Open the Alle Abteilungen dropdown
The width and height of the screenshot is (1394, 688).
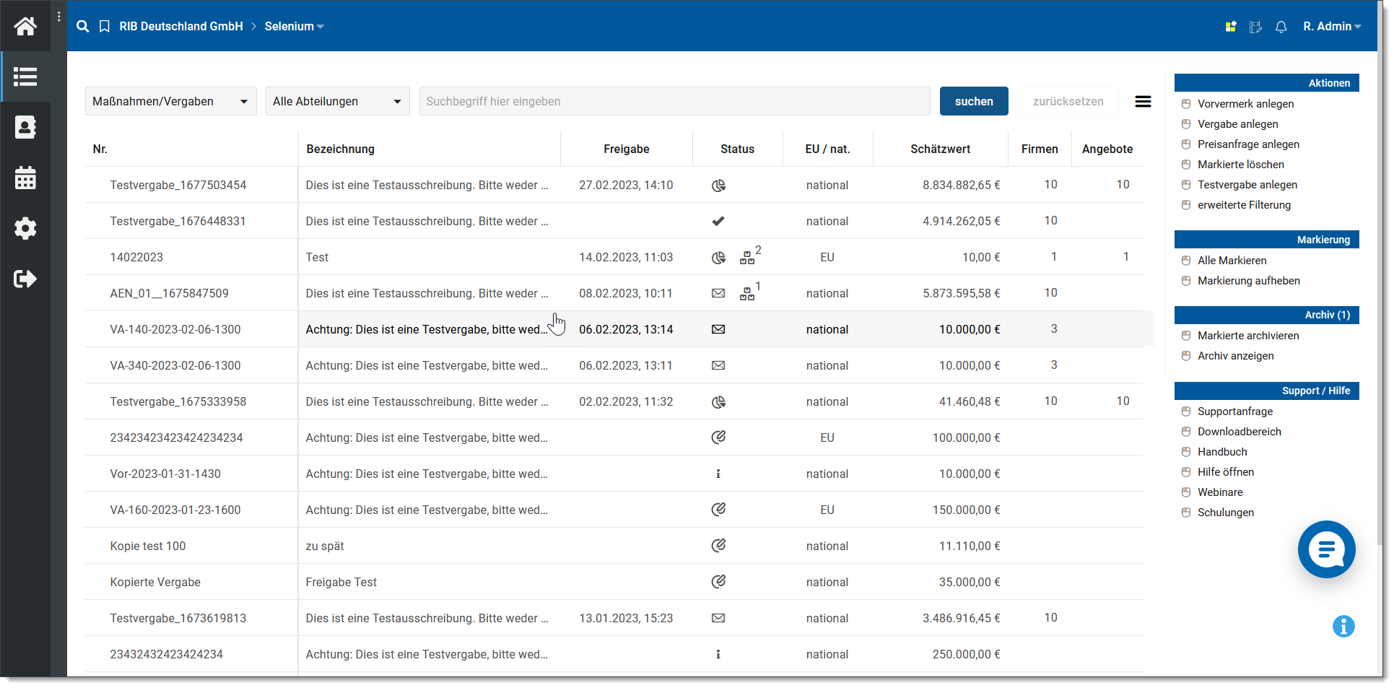click(337, 102)
